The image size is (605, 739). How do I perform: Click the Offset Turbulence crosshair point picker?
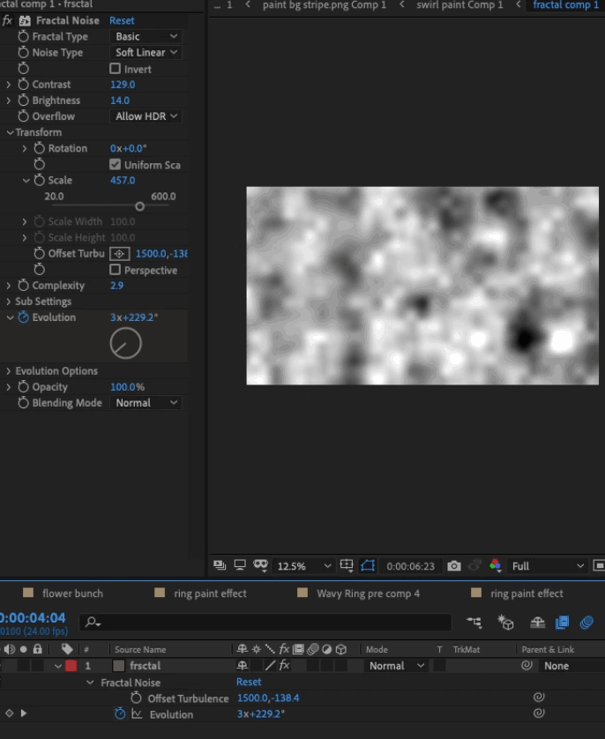pyautogui.click(x=120, y=254)
